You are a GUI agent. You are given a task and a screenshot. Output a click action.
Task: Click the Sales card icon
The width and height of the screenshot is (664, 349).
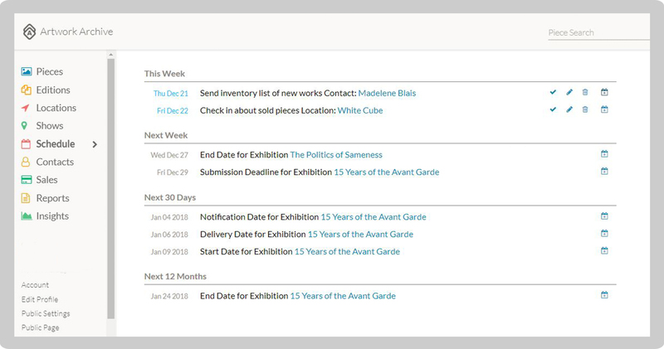[27, 180]
